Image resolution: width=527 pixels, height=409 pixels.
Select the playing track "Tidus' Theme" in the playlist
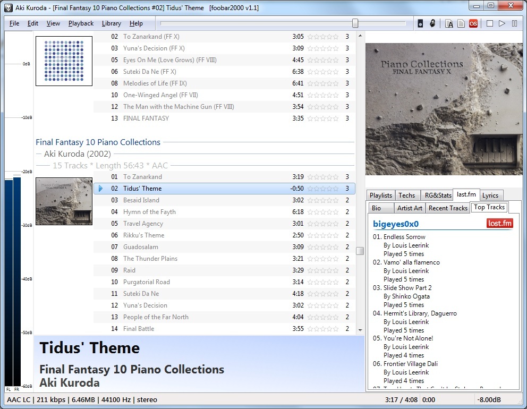225,189
